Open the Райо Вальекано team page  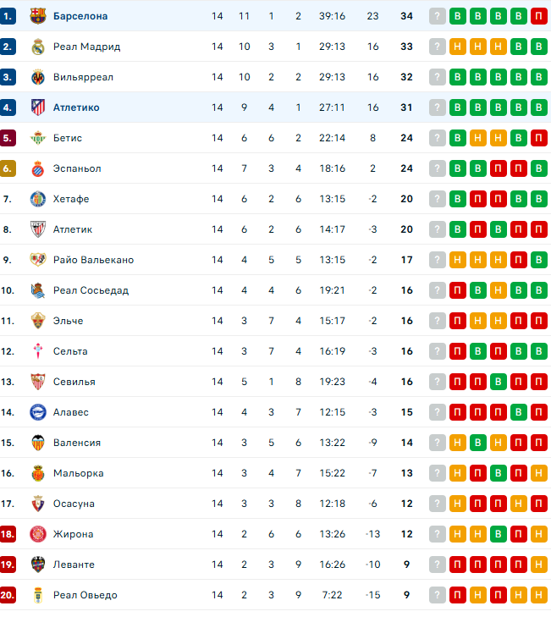click(93, 260)
